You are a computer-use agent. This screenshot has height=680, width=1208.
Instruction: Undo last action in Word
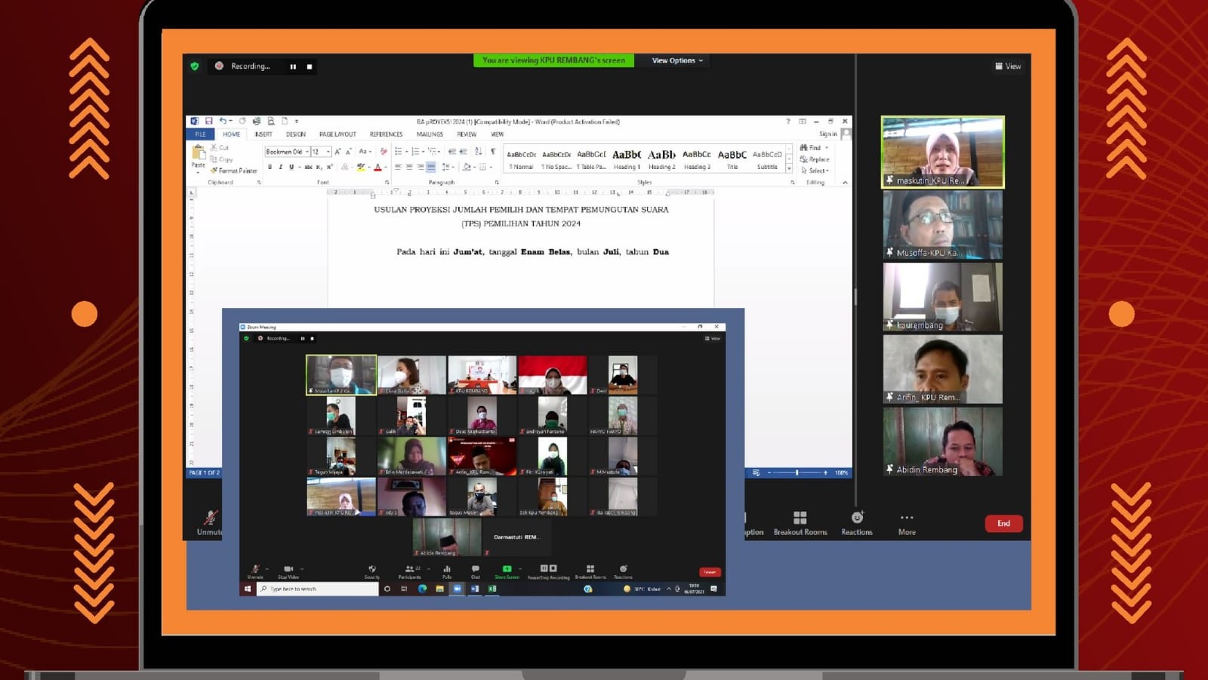[x=223, y=121]
